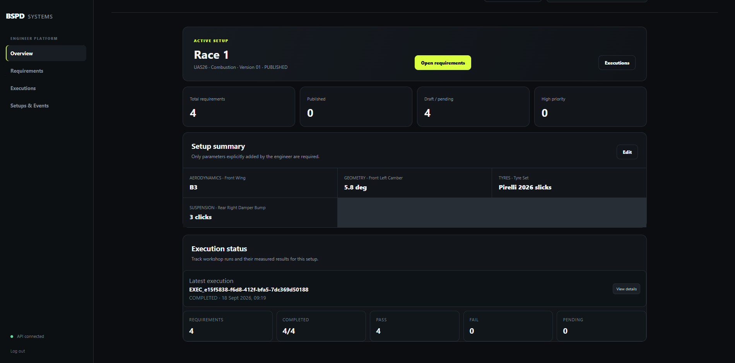This screenshot has height=363, width=735.
Task: Click the green API connected status dot
Action: (x=12, y=336)
